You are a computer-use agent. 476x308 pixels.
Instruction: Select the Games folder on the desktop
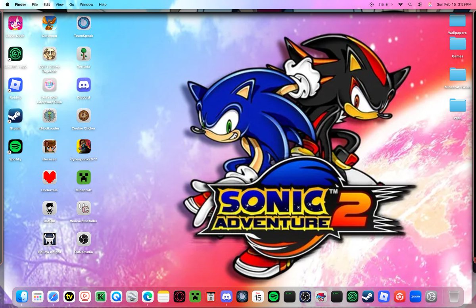(x=457, y=44)
